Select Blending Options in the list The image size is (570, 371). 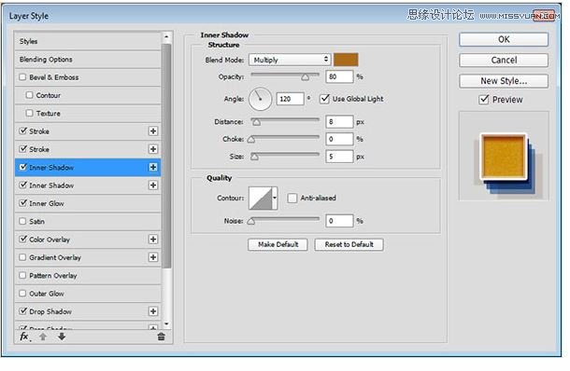88,59
